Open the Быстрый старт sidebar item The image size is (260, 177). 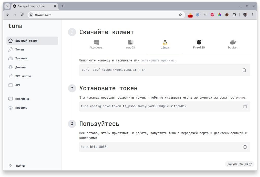pos(32,41)
